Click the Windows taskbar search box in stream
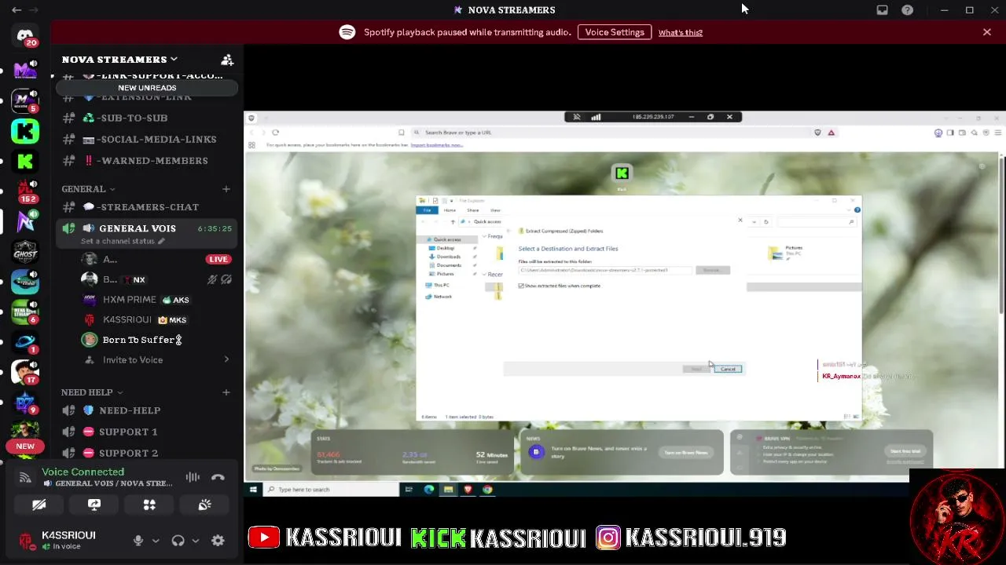The width and height of the screenshot is (1006, 565). click(x=332, y=490)
